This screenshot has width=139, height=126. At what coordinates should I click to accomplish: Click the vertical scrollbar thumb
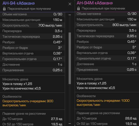click(x=70, y=58)
